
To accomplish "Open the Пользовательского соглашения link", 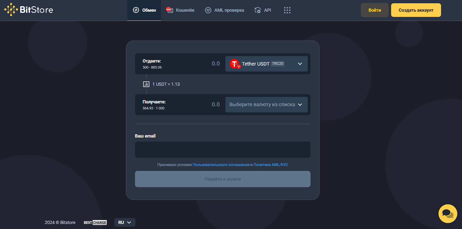I will [221, 165].
